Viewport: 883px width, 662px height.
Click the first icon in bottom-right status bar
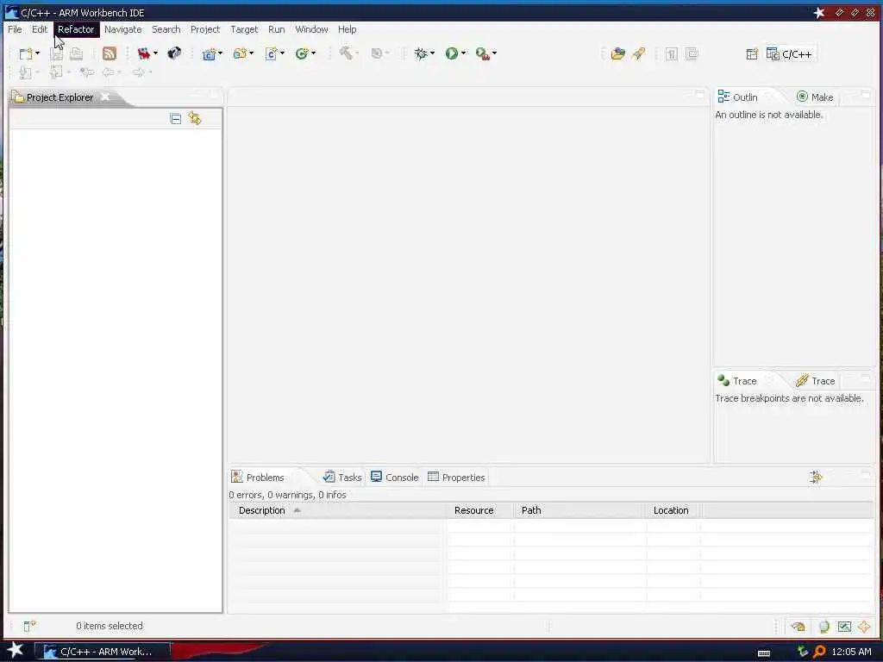coord(798,627)
